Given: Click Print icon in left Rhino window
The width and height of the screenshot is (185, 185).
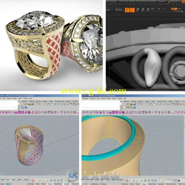Looking at the screenshot, I should 32,104.
